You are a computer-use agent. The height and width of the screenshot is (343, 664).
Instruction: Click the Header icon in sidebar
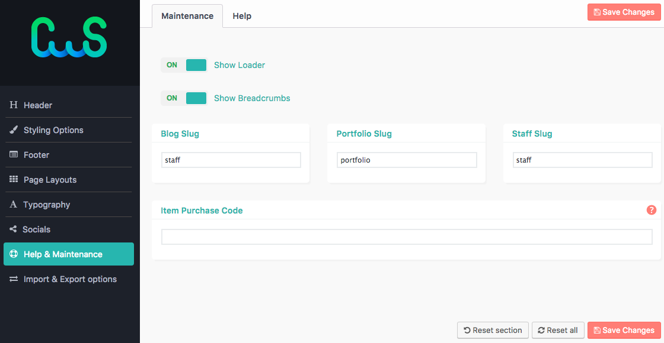tap(14, 105)
